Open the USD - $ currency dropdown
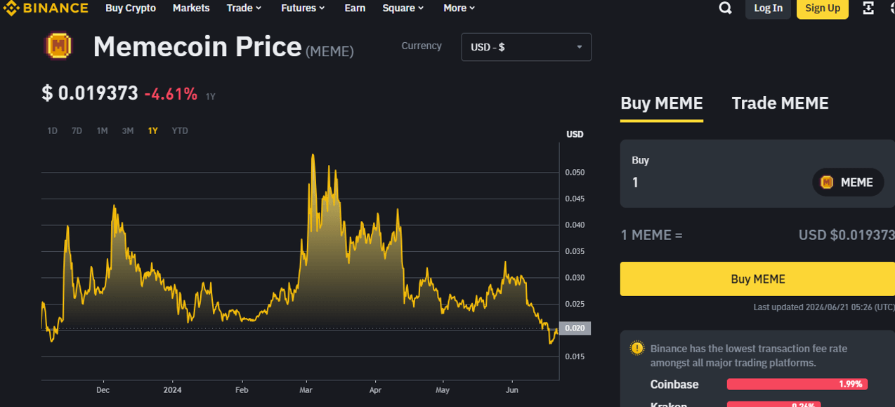Viewport: 895px width, 407px height. pyautogui.click(x=526, y=47)
